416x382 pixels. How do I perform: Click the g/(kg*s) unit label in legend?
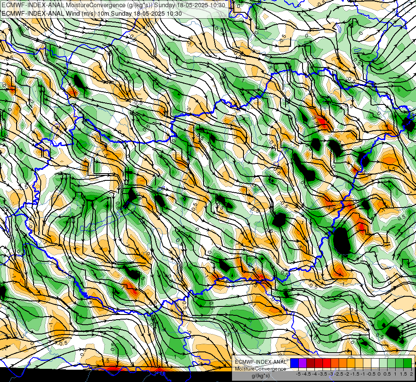pos(260,376)
